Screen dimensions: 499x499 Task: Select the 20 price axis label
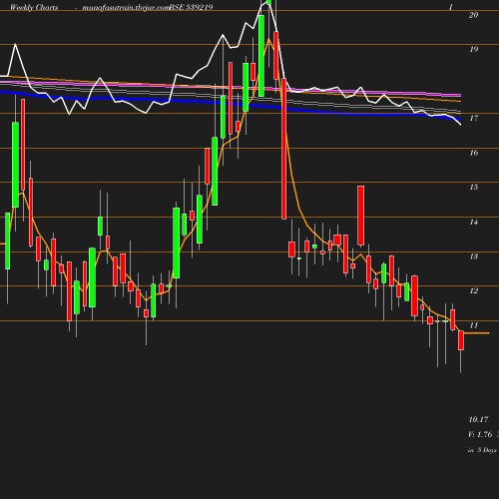pos(473,15)
